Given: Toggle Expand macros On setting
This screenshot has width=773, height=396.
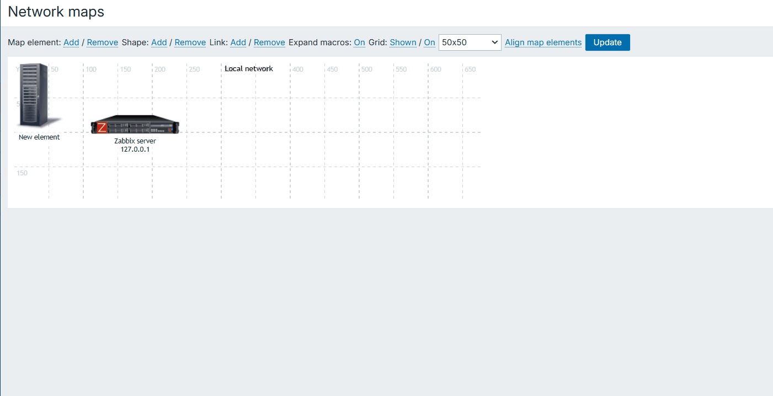Looking at the screenshot, I should click(359, 42).
